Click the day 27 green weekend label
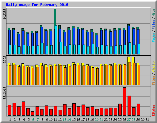157x123 pixels. click(129, 120)
